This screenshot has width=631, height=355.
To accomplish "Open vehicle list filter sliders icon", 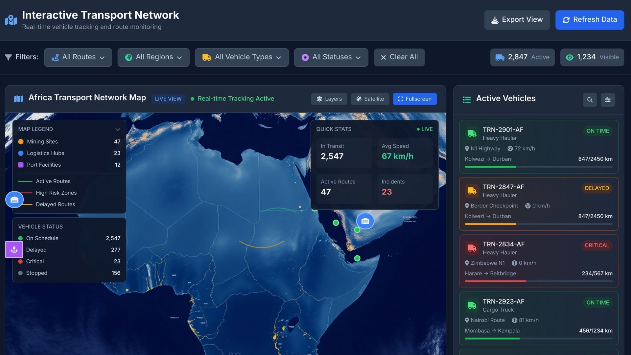I will pyautogui.click(x=608, y=100).
